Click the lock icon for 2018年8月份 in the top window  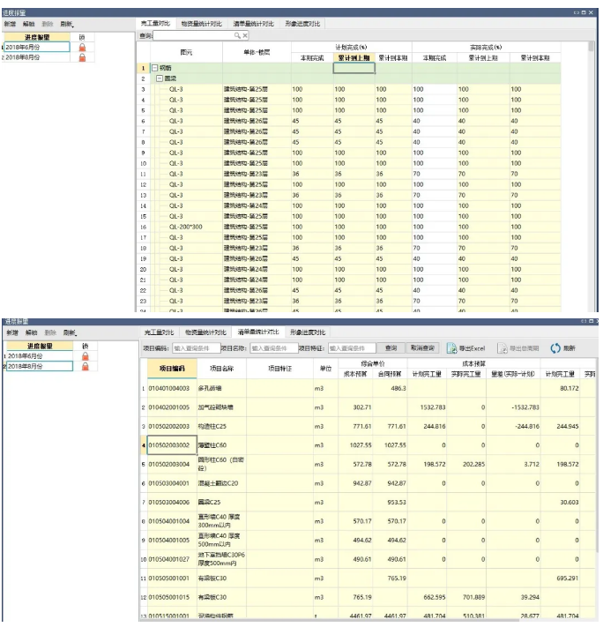(82, 57)
